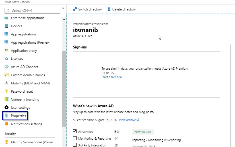Collapse the sidebar with the double chevron

point(63,8)
